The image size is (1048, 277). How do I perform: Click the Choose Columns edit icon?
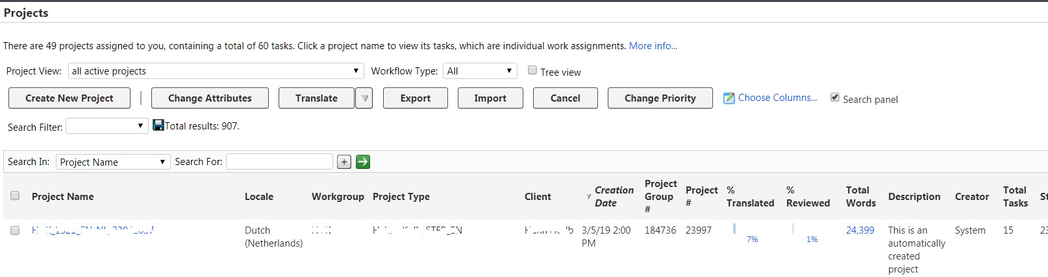coord(729,98)
